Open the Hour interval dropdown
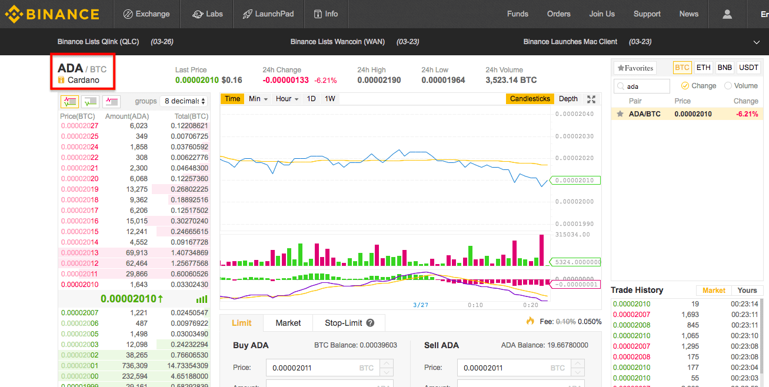Image resolution: width=769 pixels, height=387 pixels. click(287, 99)
